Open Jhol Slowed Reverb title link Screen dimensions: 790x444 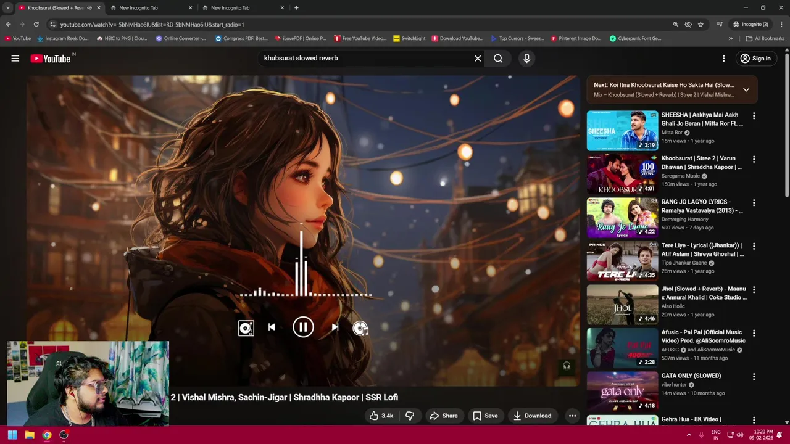704,293
